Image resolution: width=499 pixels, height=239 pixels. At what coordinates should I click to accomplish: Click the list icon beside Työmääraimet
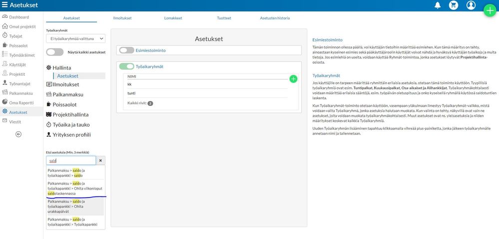[x=5, y=55]
